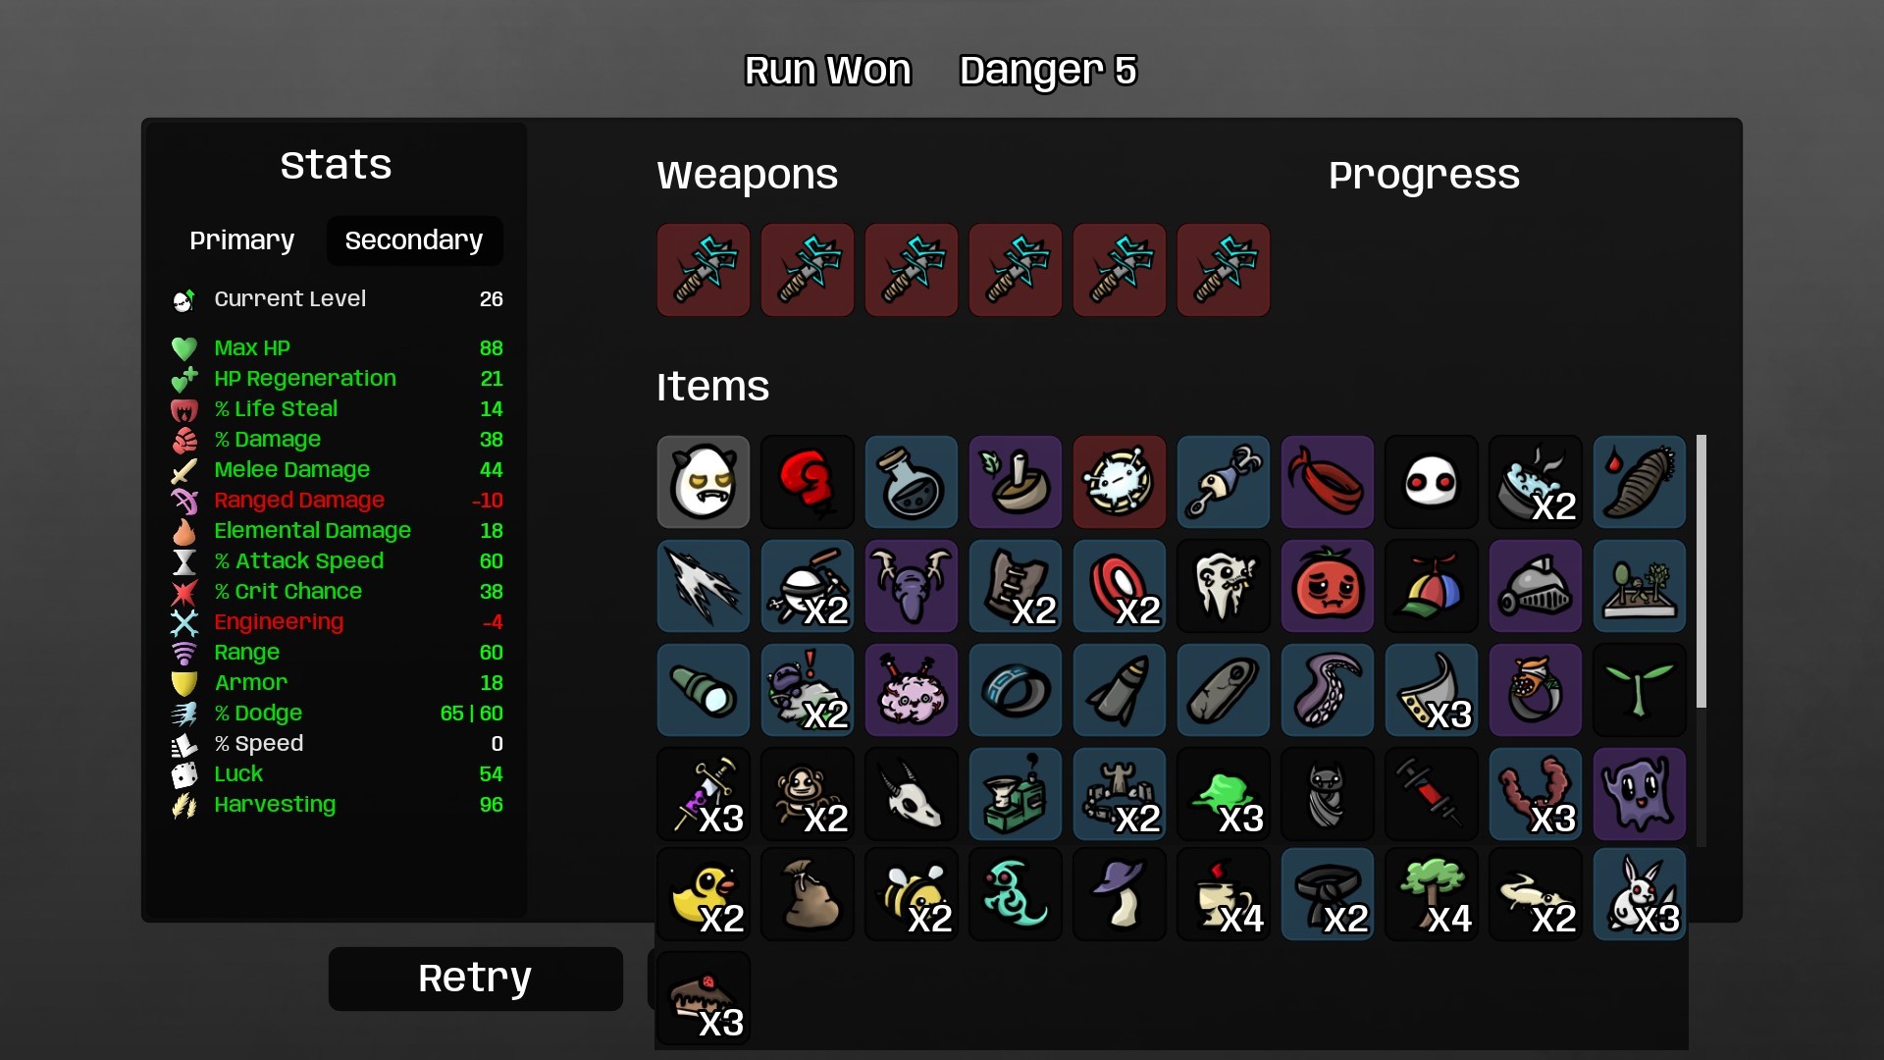Switch to the Secondary stats tab
The width and height of the screenshot is (1884, 1060).
(x=414, y=240)
